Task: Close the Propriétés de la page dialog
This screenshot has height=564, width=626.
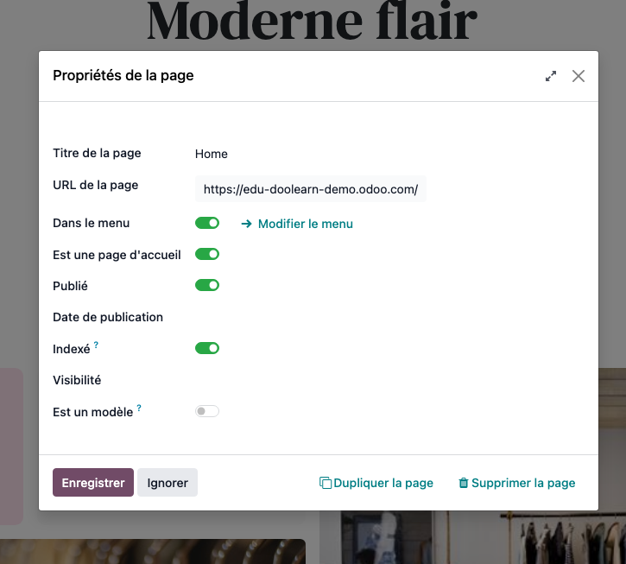Action: pyautogui.click(x=579, y=76)
